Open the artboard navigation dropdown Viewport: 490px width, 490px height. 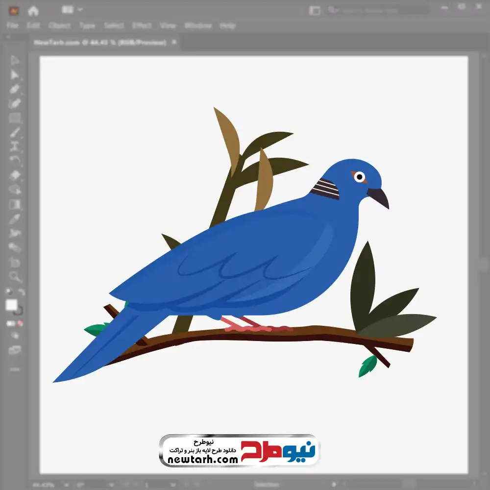(171, 485)
